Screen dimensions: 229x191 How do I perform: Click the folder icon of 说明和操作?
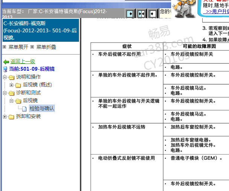point(11,77)
